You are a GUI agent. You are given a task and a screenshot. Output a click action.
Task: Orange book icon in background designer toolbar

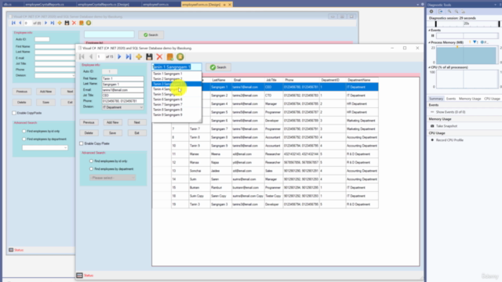coord(82,23)
